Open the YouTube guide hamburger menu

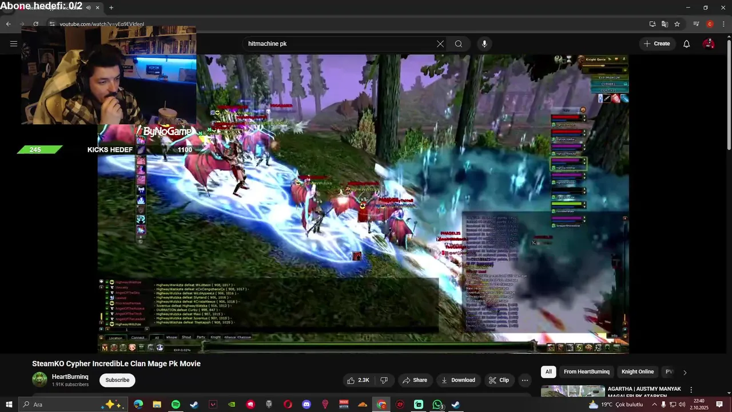coord(14,43)
